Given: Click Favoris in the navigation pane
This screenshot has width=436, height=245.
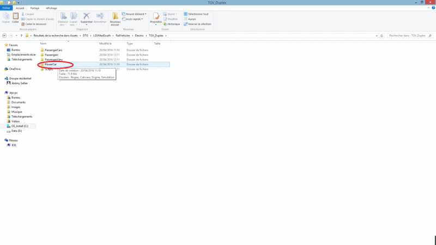Looking at the screenshot, I should coord(13,45).
